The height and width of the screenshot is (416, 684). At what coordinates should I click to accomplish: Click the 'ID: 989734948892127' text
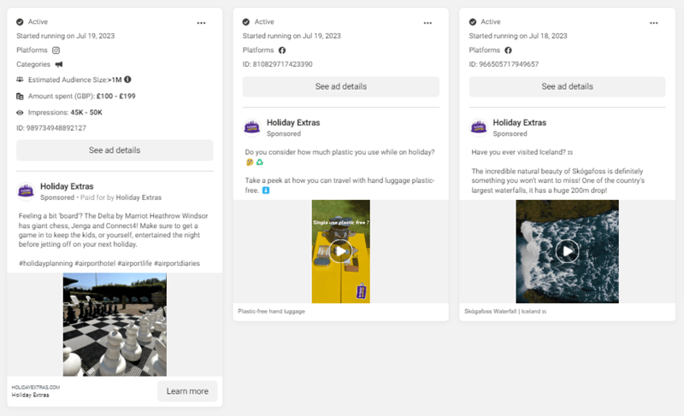(51, 128)
